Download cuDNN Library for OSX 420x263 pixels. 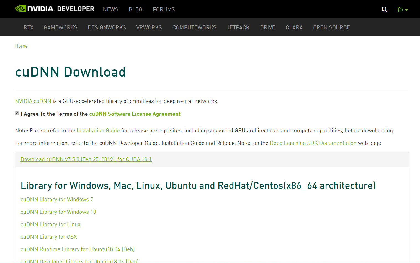click(x=49, y=237)
